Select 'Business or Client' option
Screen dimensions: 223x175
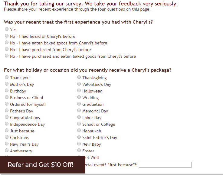7,97
